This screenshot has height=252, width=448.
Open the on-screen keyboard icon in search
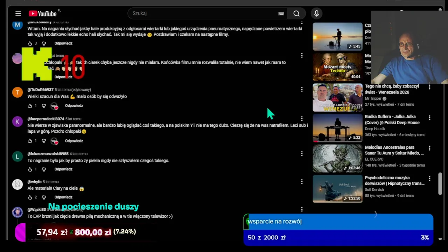(281, 14)
